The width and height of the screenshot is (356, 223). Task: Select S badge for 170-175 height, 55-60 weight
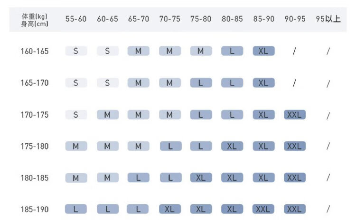76,115
